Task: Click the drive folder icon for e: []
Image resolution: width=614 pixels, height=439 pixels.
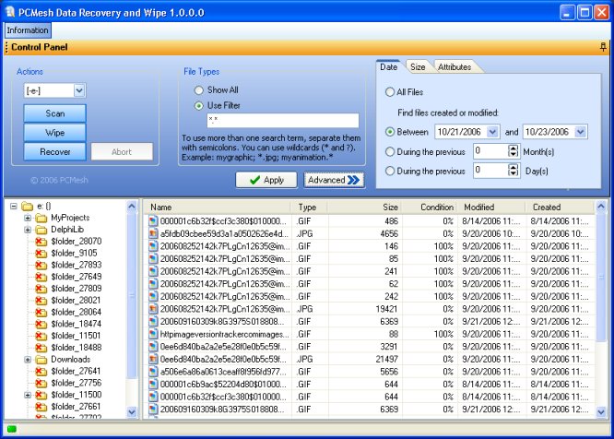Action: tap(27, 206)
